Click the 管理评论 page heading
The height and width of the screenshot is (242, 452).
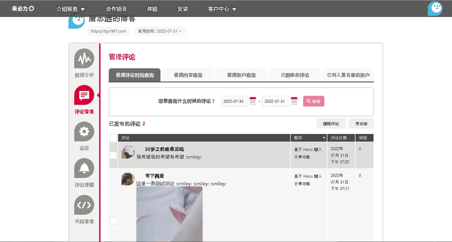(122, 57)
